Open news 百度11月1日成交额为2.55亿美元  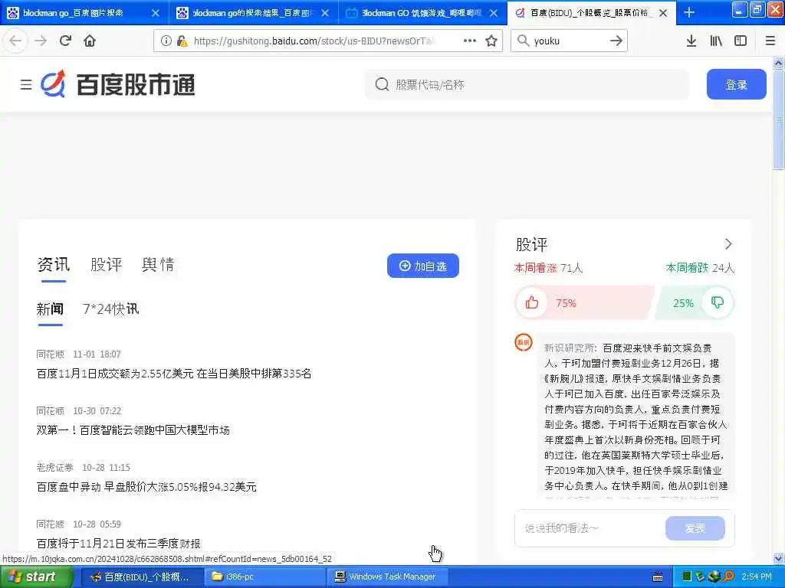click(x=174, y=374)
